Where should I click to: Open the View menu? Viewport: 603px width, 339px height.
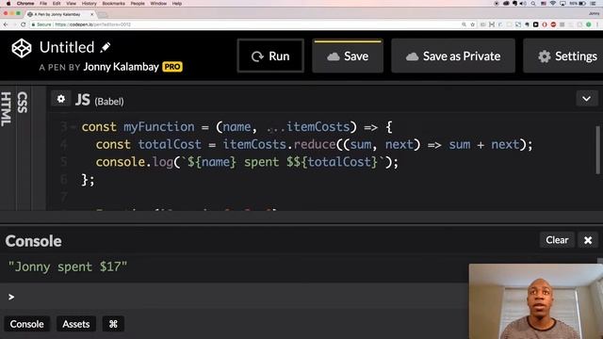tap(72, 4)
